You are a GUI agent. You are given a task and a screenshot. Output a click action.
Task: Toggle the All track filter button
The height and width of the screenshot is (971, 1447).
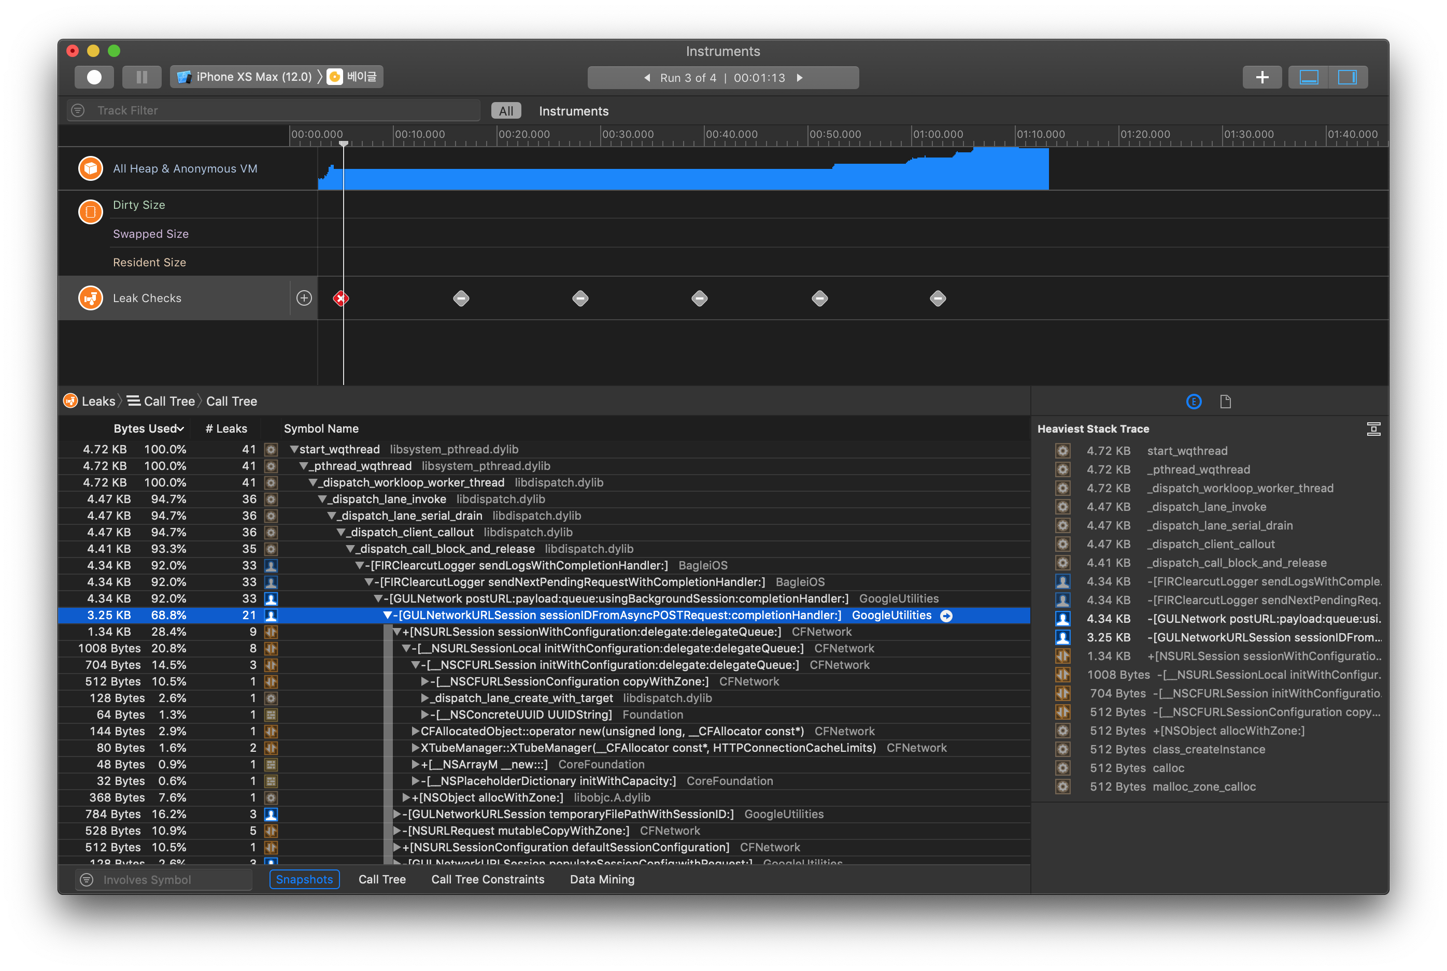505,111
